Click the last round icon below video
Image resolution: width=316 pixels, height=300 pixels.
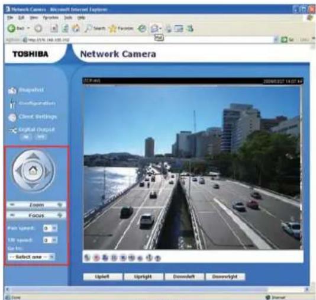[x=158, y=258]
